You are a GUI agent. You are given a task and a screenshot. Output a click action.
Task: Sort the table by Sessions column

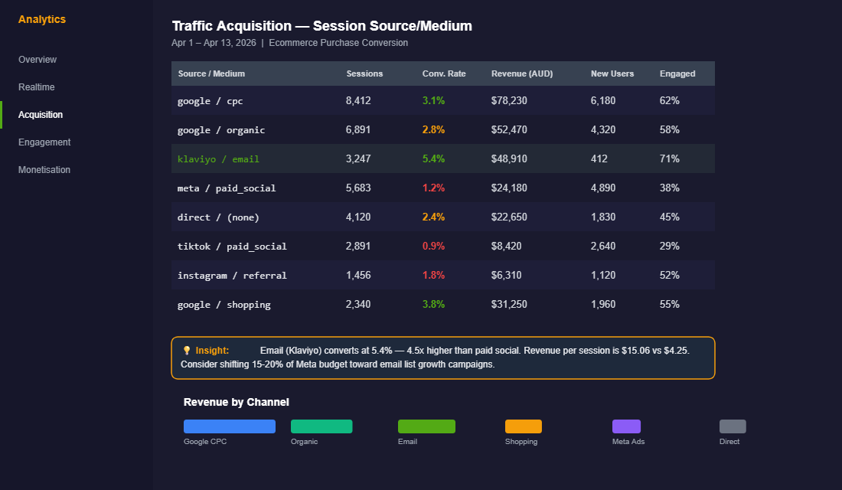point(364,73)
